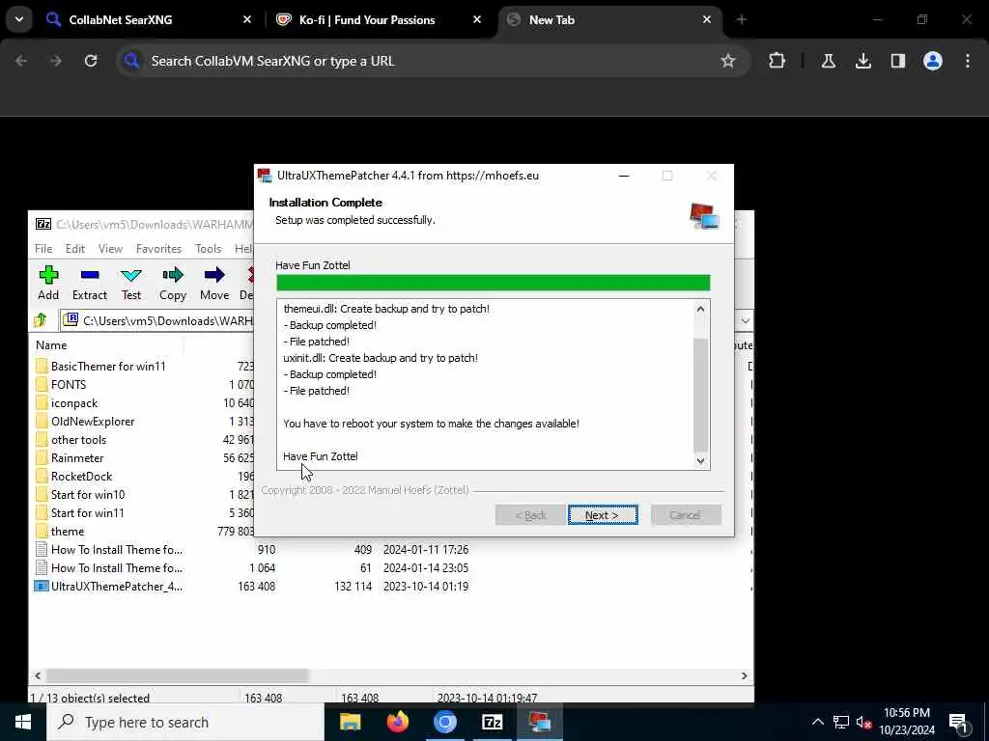
Task: Select the Start for win10 folder
Action: coord(88,494)
